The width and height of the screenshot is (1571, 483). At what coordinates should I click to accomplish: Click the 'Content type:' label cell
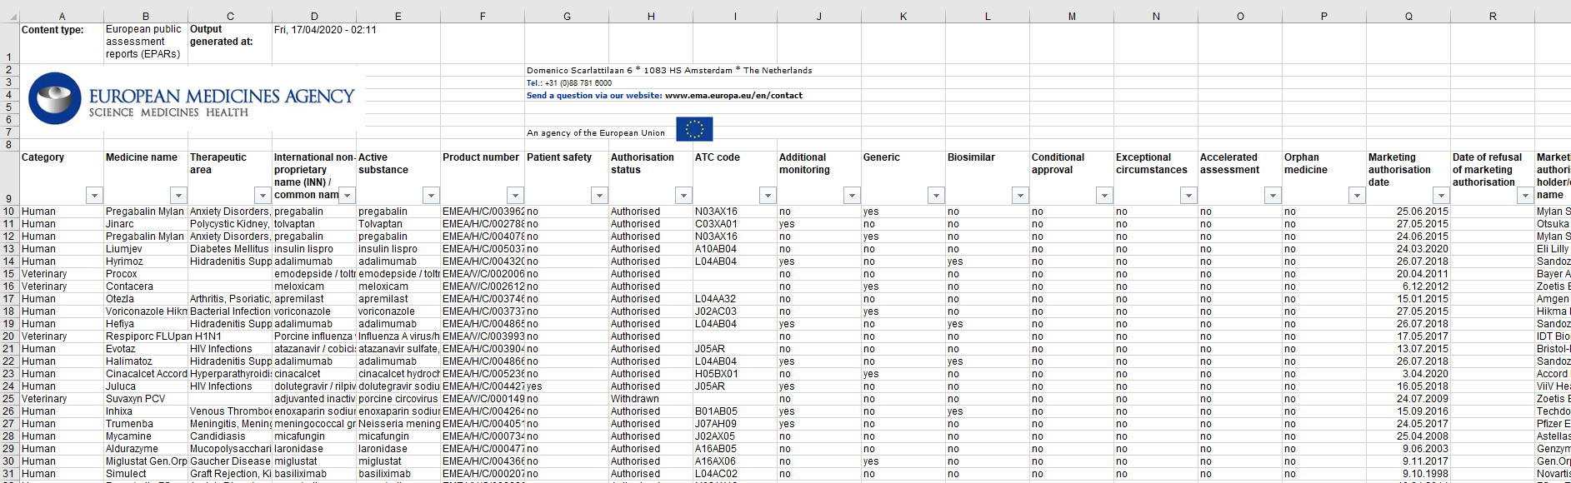(x=62, y=43)
